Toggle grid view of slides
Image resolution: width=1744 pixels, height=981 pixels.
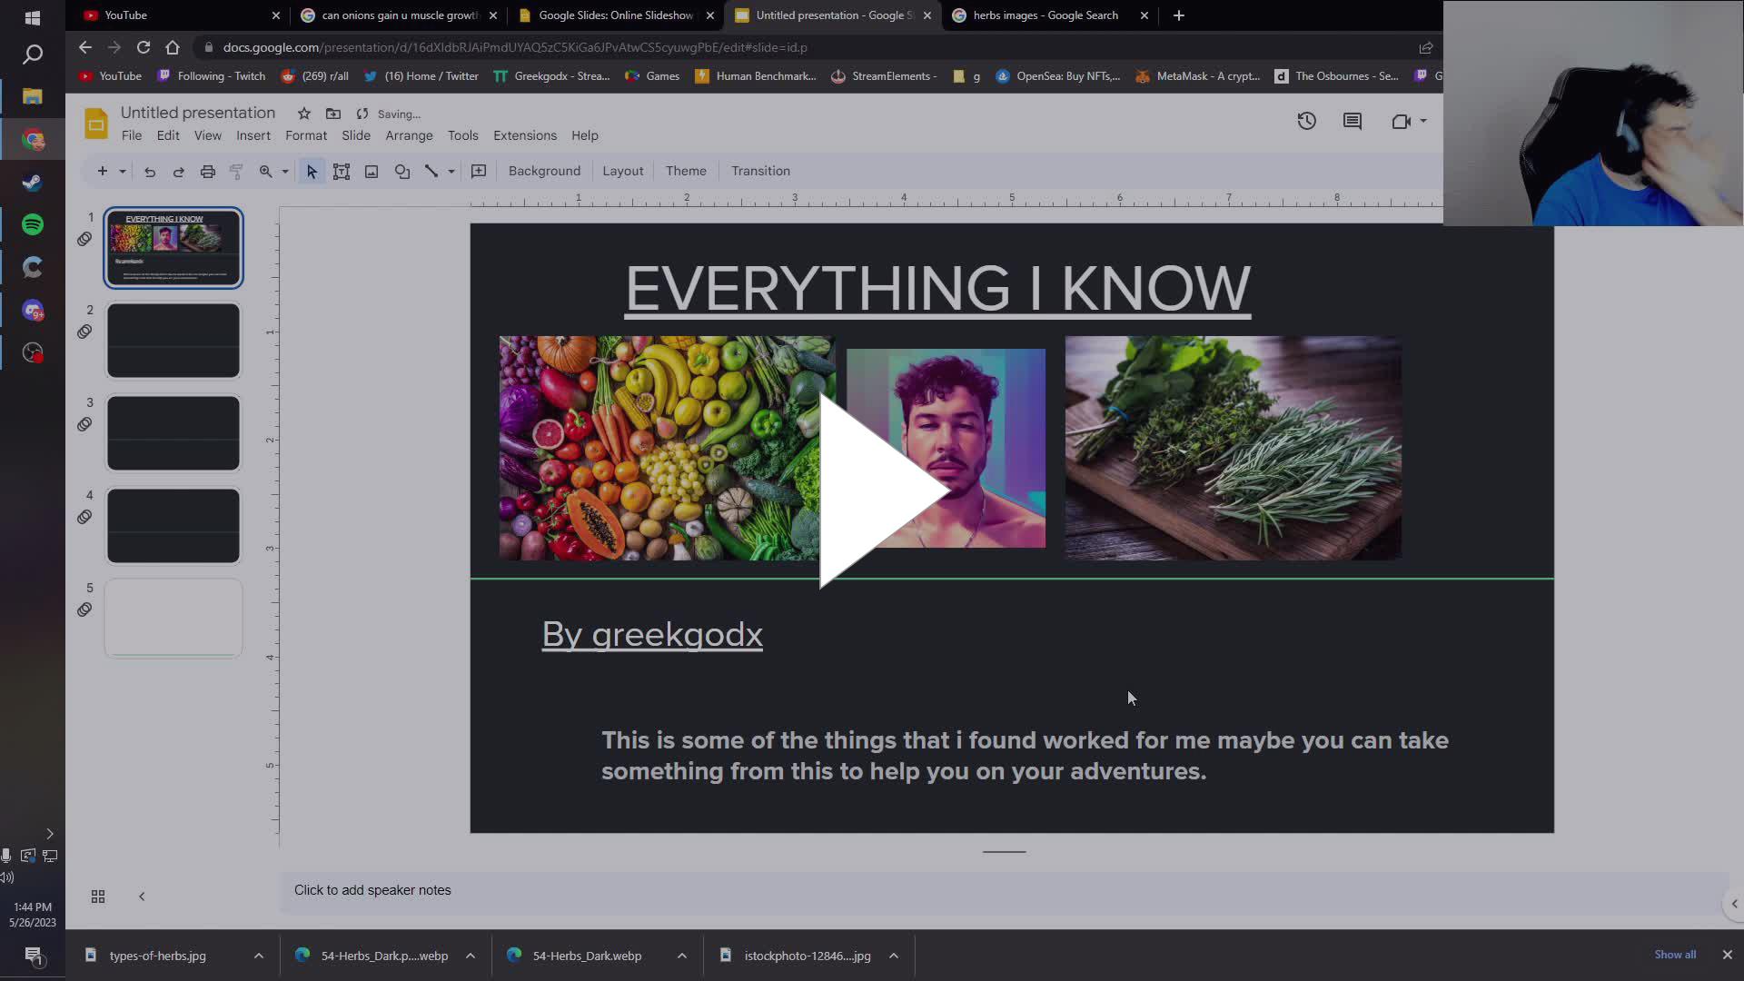click(98, 897)
